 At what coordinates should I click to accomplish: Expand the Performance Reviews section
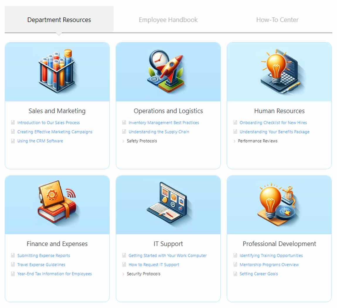257,141
